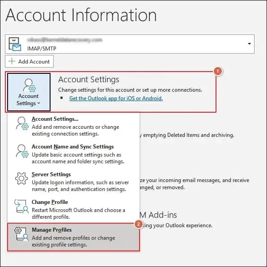Click the 'Update logon information' description text
This screenshot has height=267, width=267.
81,186
